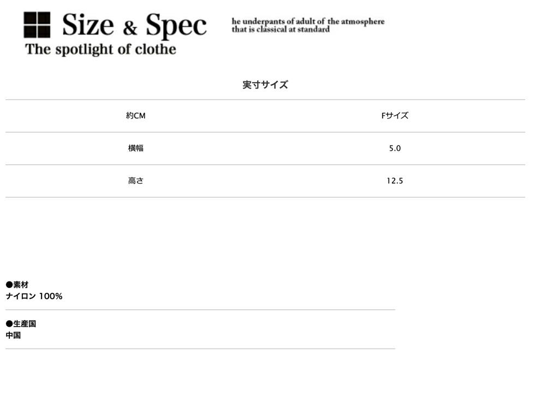Select the ナイロン 100% material text
The height and width of the screenshot is (401, 535).
pyautogui.click(x=34, y=296)
